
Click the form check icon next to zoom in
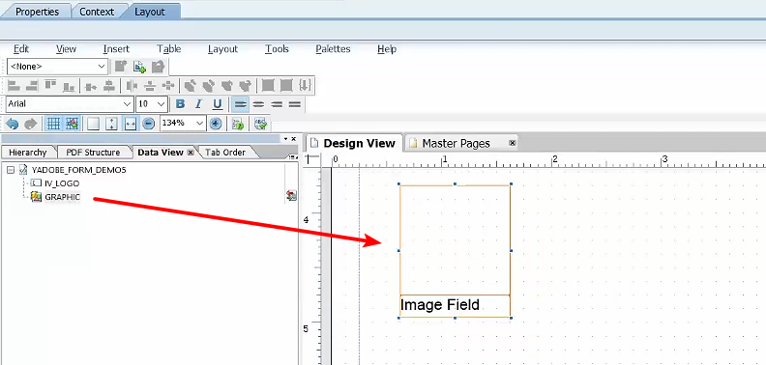(238, 124)
